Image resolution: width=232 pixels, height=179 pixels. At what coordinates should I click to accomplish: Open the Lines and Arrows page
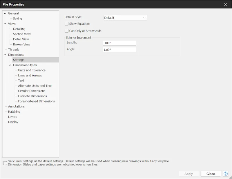click(x=30, y=75)
